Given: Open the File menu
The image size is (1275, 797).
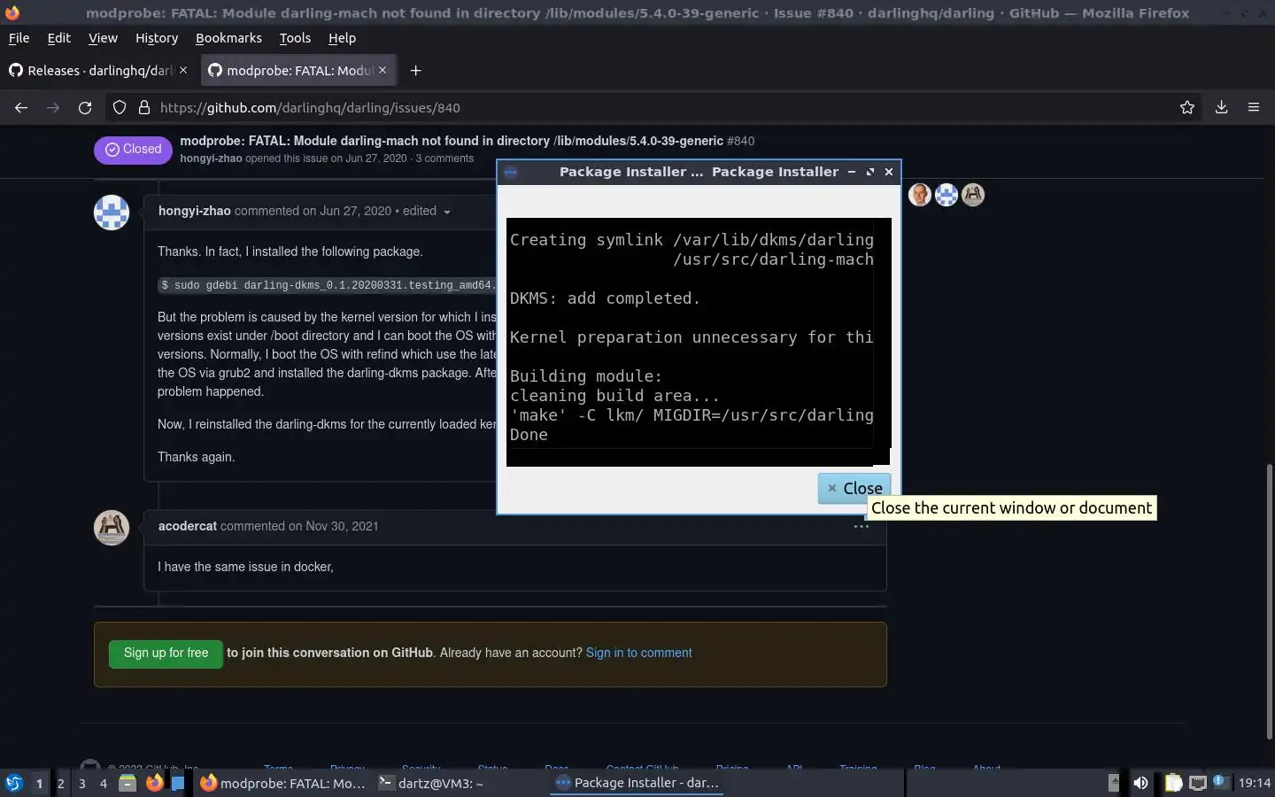Looking at the screenshot, I should (x=19, y=38).
